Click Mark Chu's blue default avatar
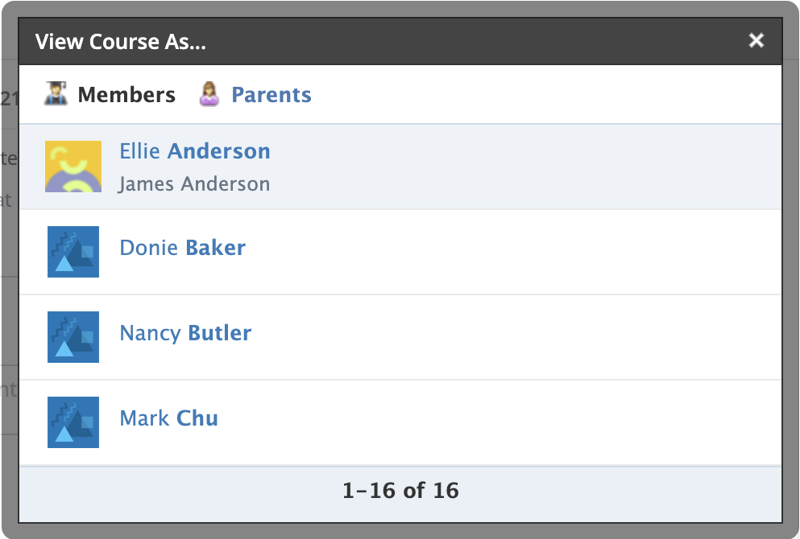This screenshot has height=539, width=800. coord(73,422)
